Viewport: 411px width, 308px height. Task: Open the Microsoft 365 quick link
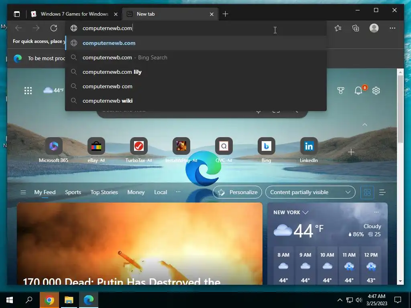pos(53,150)
